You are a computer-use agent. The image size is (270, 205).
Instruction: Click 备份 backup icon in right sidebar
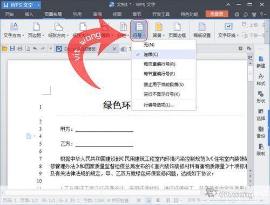pyautogui.click(x=261, y=132)
